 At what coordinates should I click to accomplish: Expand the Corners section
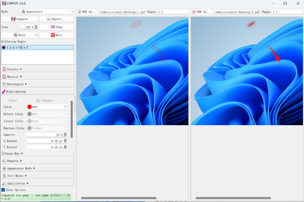[x=38, y=69]
